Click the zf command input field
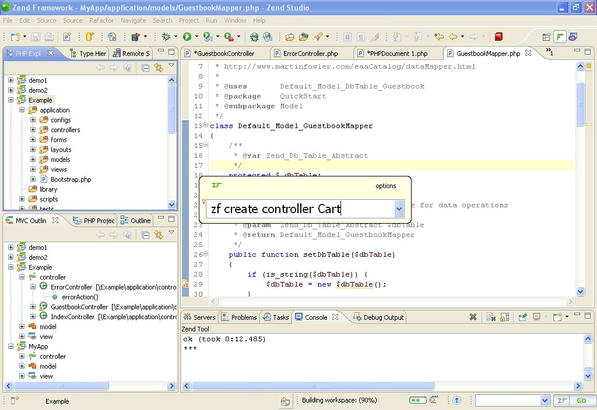 point(300,209)
